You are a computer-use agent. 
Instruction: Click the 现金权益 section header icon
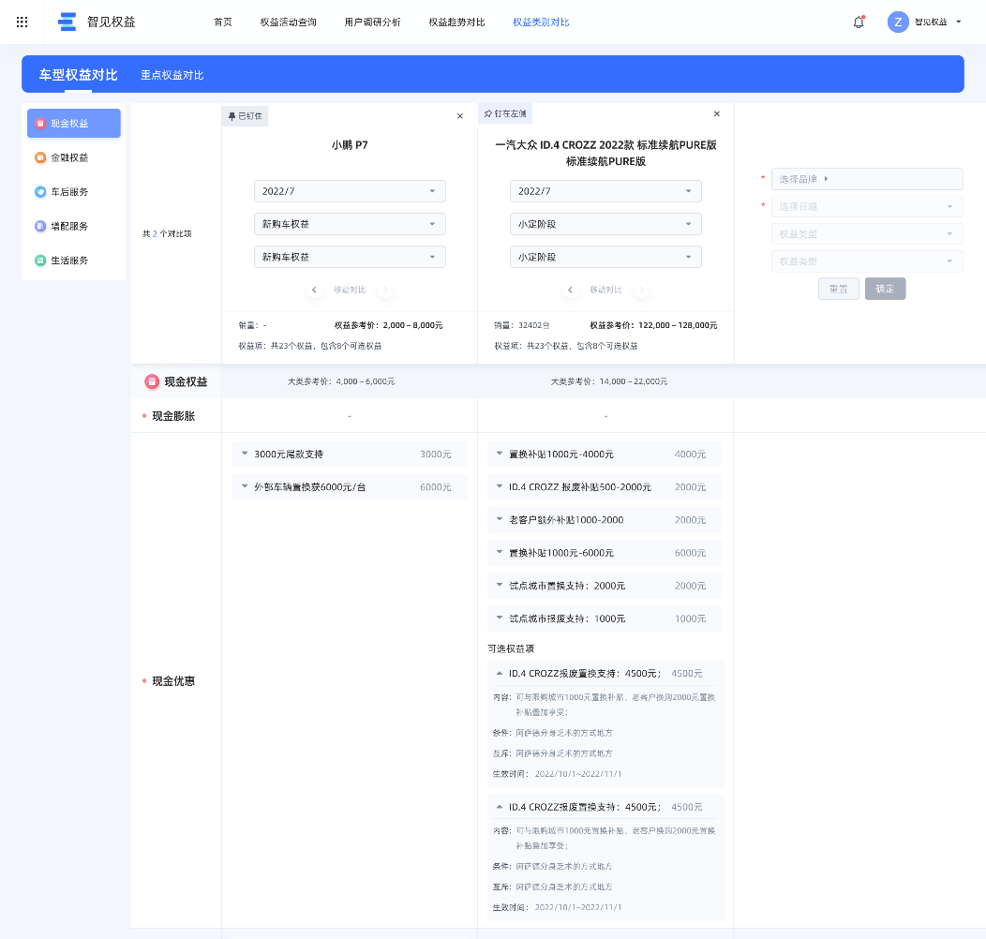tap(152, 381)
